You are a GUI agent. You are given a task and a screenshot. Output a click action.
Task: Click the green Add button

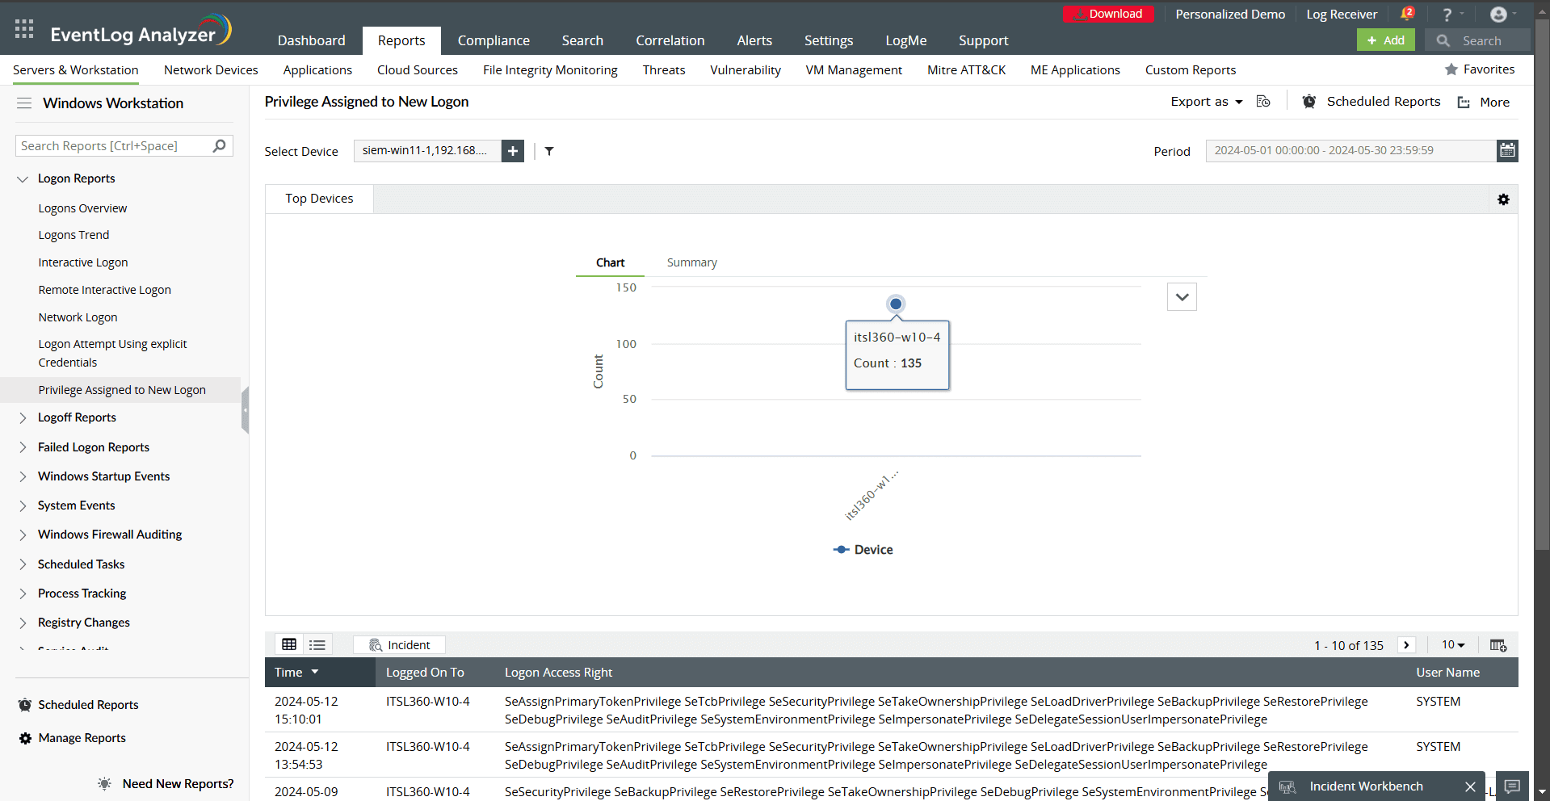(1385, 40)
